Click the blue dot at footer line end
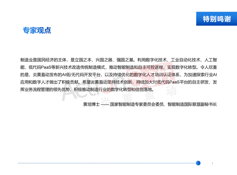The height and width of the screenshot is (175, 237). (x=198, y=163)
